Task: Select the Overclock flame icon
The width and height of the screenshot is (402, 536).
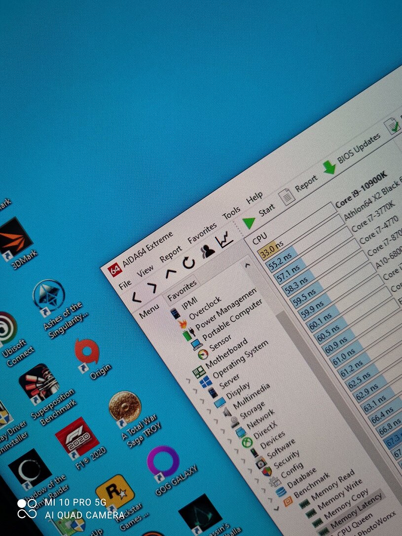Action: pos(183,324)
